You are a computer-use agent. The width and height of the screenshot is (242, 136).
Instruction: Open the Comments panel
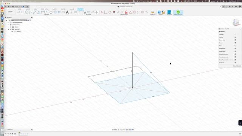pos(10,130)
